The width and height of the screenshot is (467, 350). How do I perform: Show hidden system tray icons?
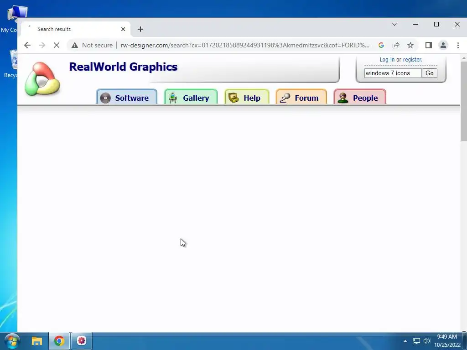pos(405,341)
